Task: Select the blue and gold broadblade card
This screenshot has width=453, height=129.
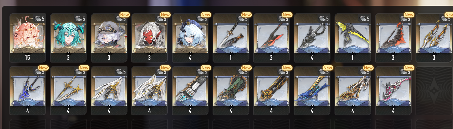Action: (312, 91)
